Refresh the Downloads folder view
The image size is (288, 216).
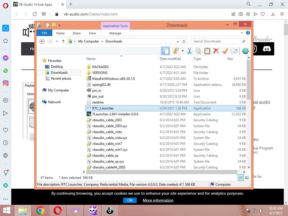(x=184, y=41)
